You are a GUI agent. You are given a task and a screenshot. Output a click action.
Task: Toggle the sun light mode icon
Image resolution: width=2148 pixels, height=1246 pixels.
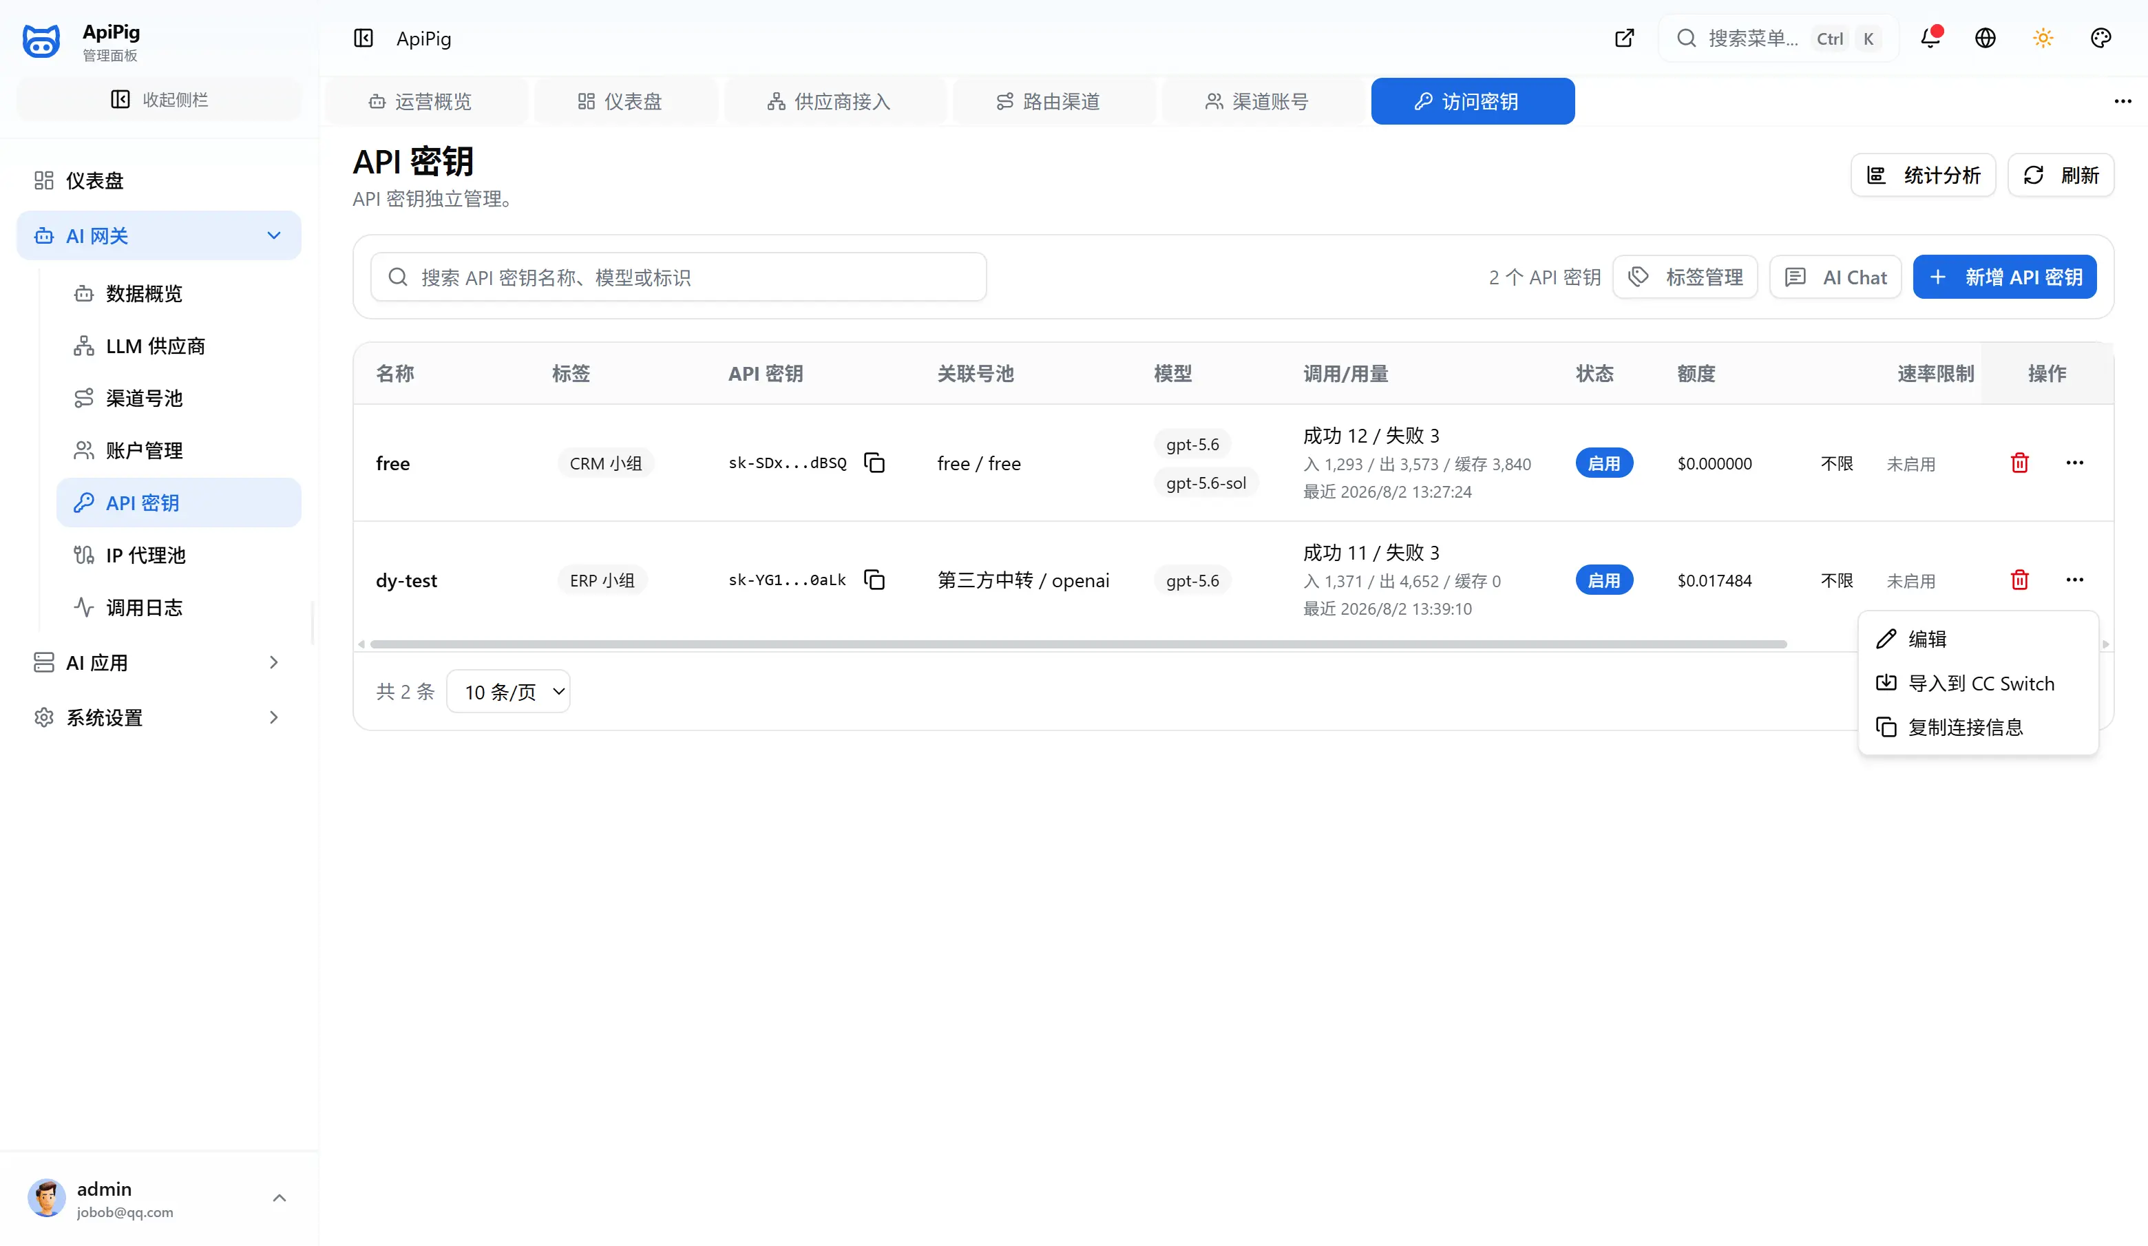click(x=2043, y=39)
